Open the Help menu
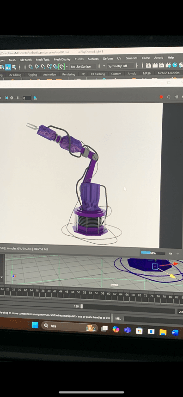This screenshot has width=183, height=397. click(x=171, y=57)
